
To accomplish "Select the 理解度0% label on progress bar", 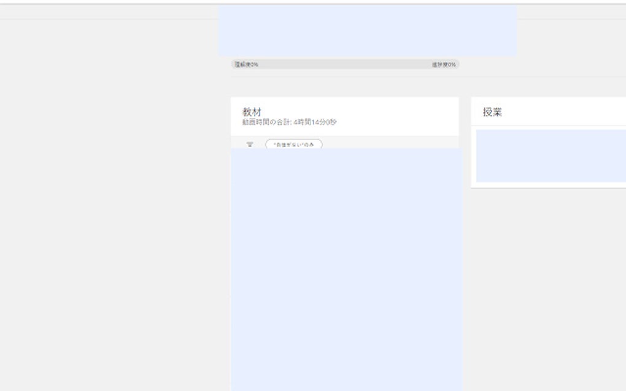I will tap(246, 64).
